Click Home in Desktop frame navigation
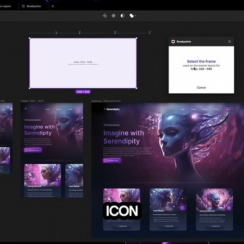 pyautogui.click(x=182, y=109)
